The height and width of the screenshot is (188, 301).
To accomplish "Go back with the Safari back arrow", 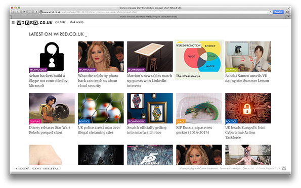I will click(14, 12).
